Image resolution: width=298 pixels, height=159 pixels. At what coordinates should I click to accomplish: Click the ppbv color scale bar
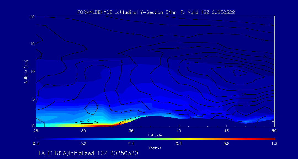pyautogui.click(x=155, y=139)
